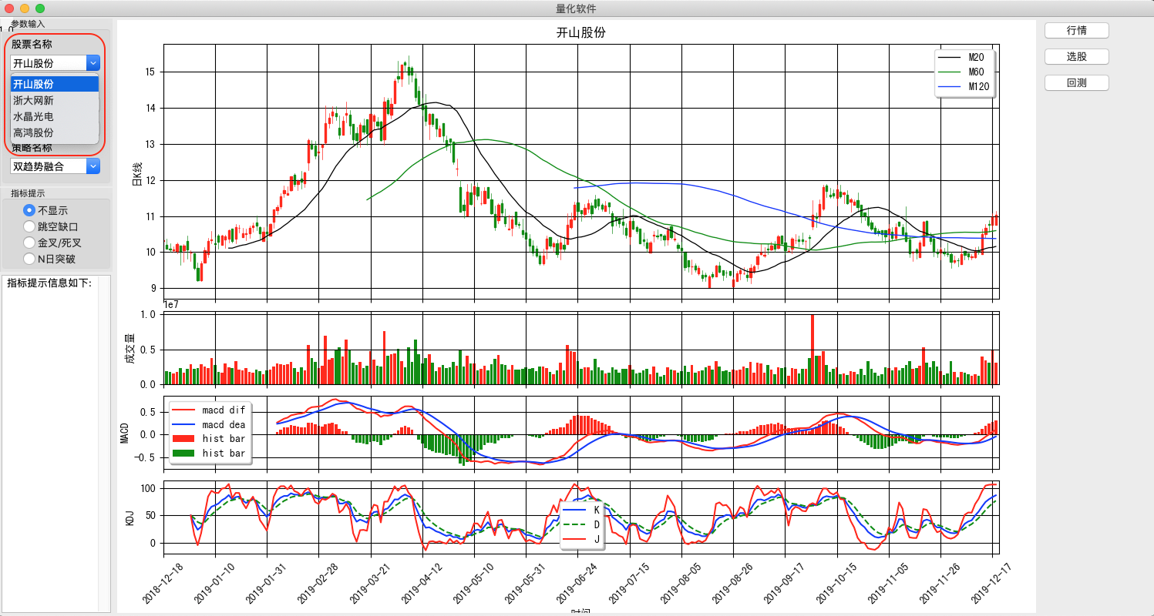The height and width of the screenshot is (616, 1154).
Task: Click the K line legend entry
Action: (x=582, y=510)
